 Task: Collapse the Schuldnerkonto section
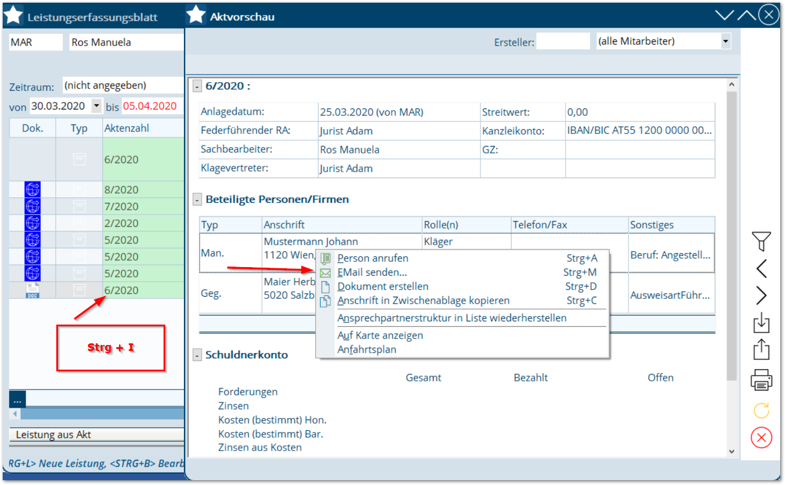coord(197,355)
